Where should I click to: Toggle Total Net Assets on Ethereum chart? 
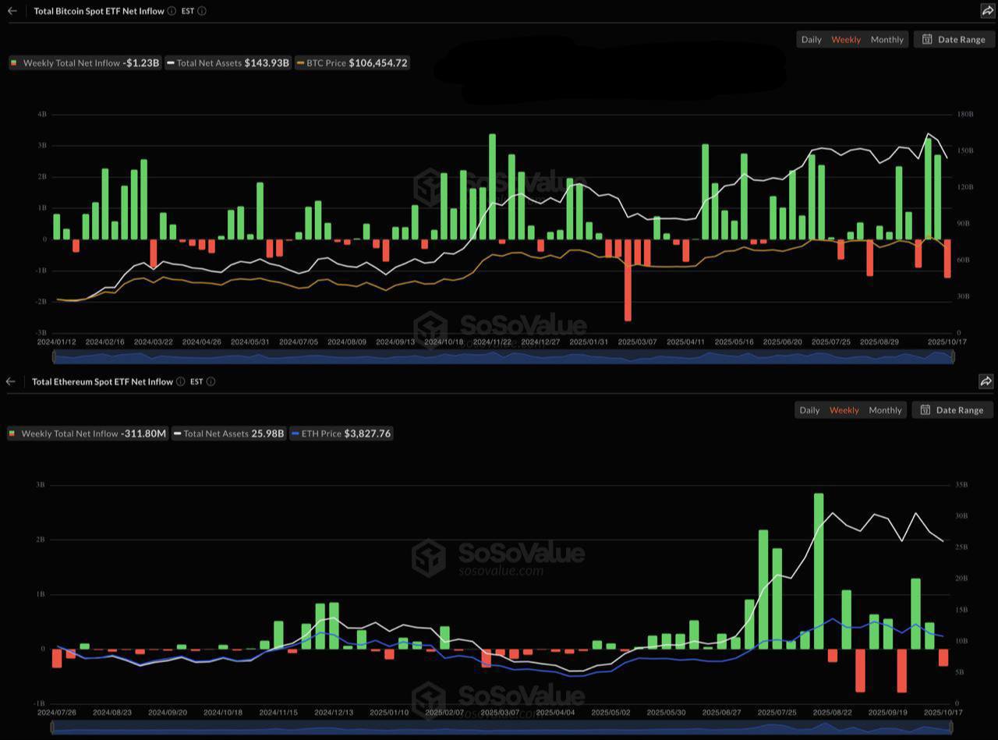(228, 434)
